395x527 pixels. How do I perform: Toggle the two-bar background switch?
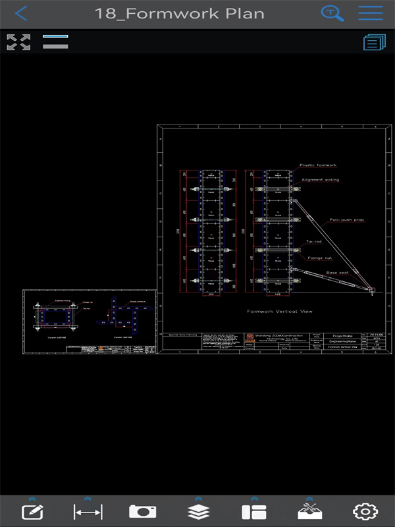pos(55,42)
